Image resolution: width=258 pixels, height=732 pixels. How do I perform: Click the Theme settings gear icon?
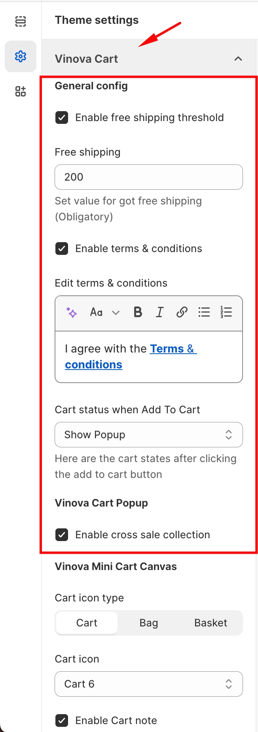(x=21, y=56)
